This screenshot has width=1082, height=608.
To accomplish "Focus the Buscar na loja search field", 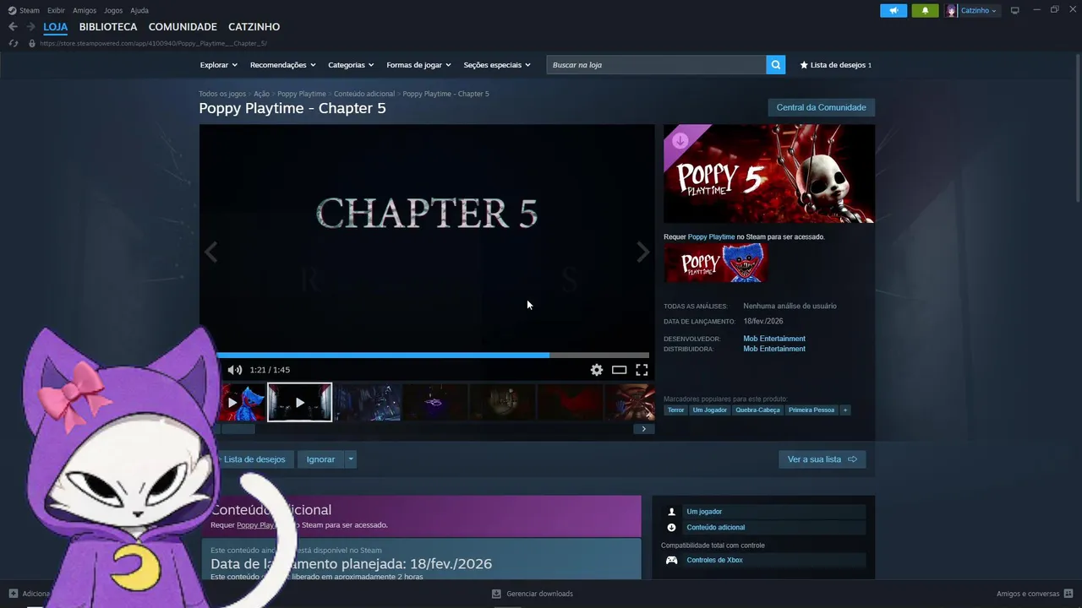I will tap(657, 65).
